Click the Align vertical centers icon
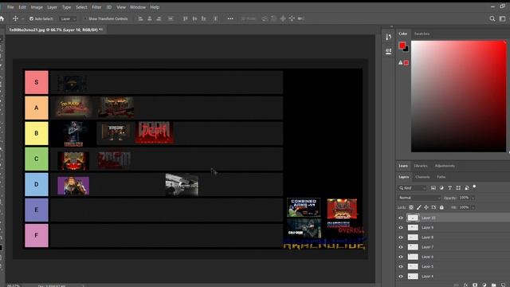This screenshot has width=510, height=287. 194,19
